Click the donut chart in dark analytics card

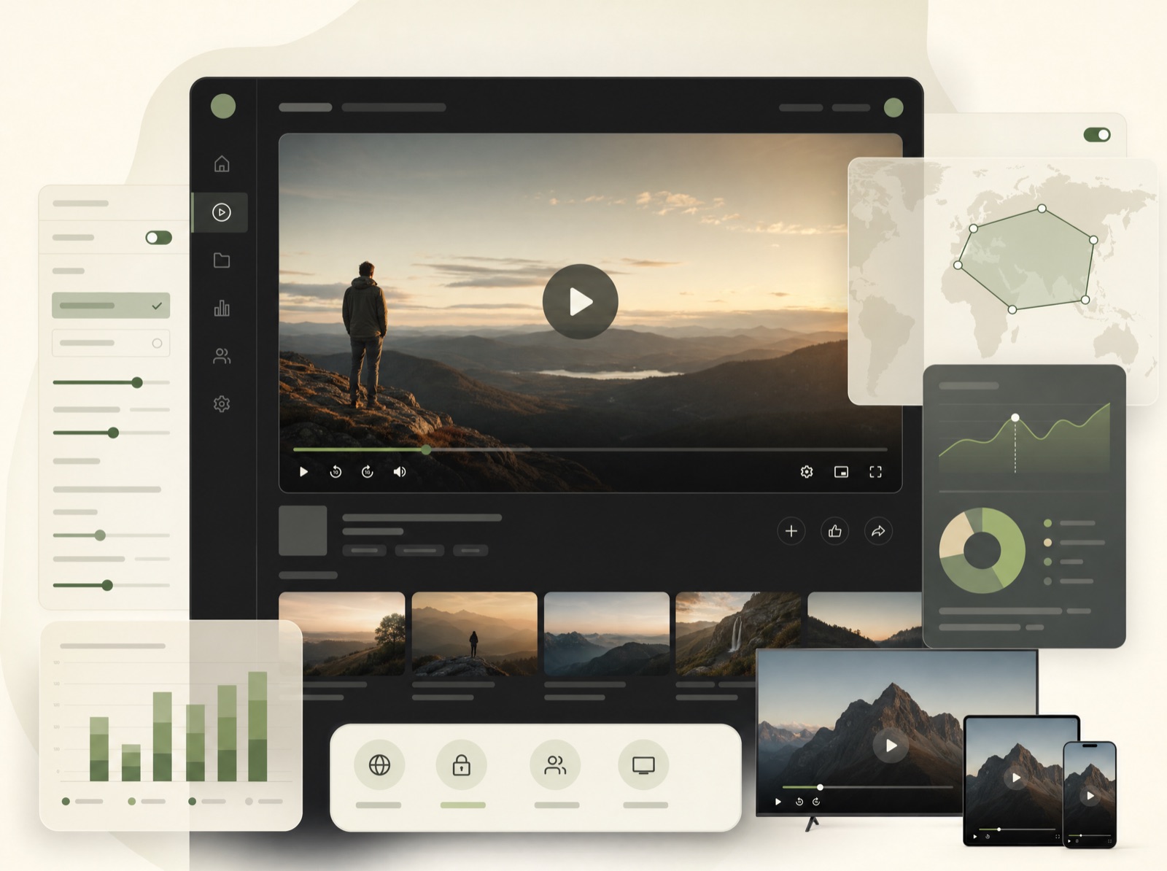[982, 550]
